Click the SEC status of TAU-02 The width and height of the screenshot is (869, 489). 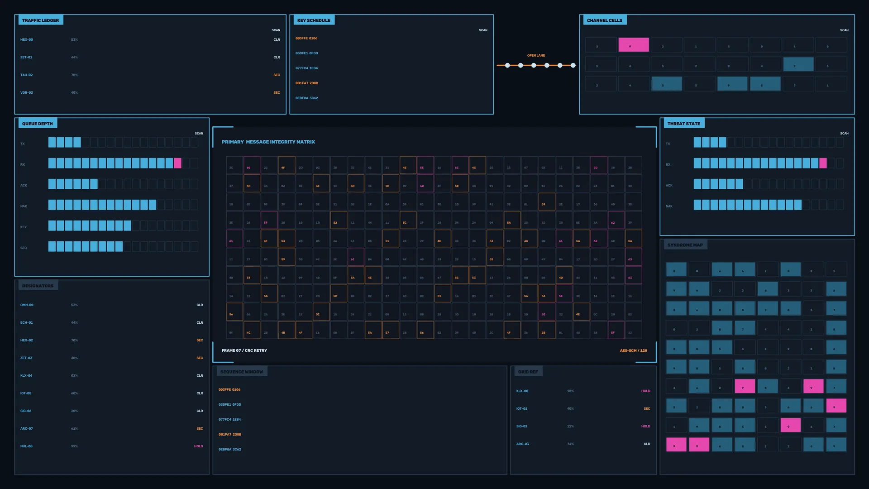click(x=277, y=75)
